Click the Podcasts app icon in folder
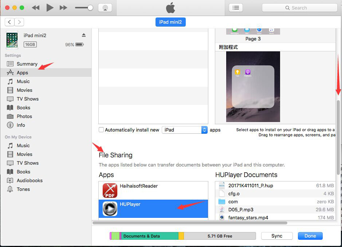342x247 pixels. [x=248, y=72]
